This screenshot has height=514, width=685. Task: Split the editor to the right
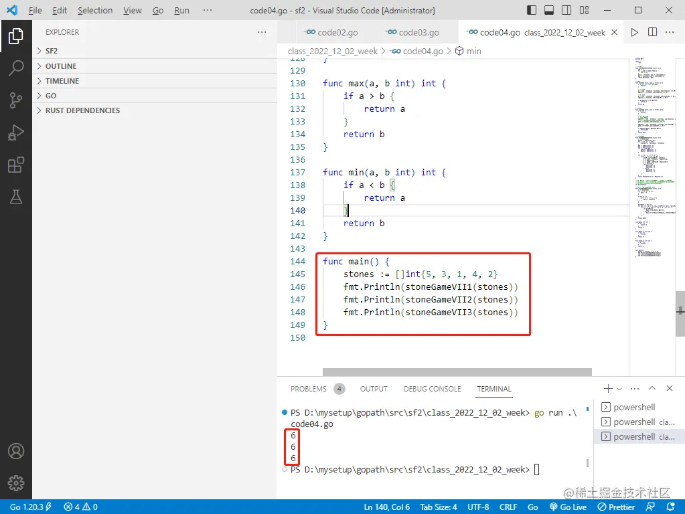[x=652, y=32]
